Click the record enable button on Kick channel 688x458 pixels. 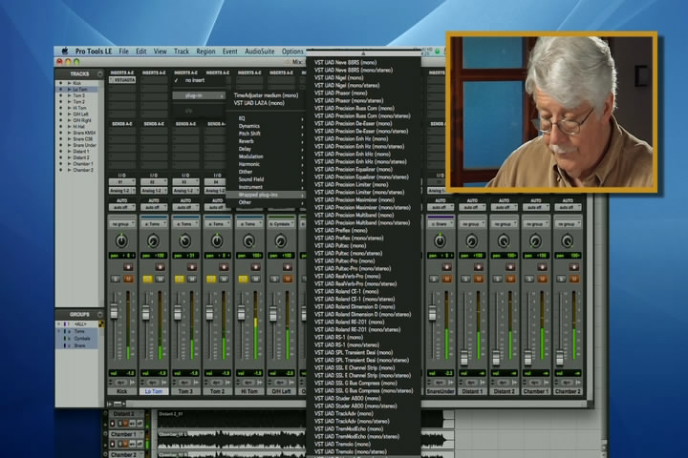click(x=128, y=266)
